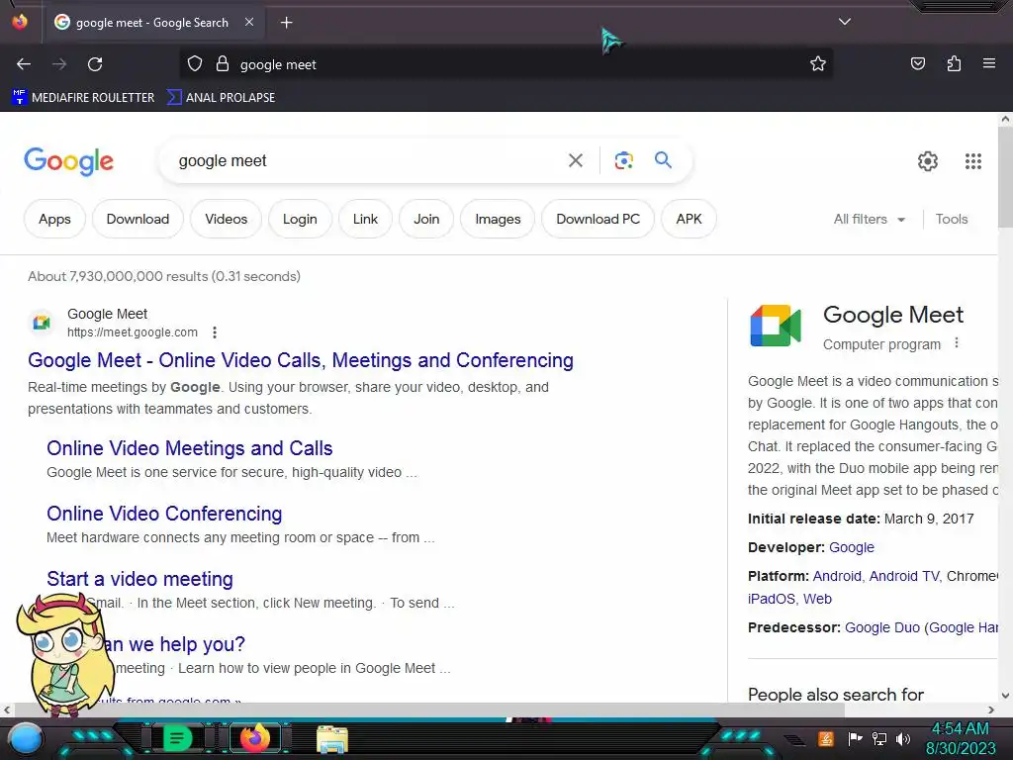Open Google quick settings gear
Viewport: 1013px width, 760px height.
[x=928, y=161]
